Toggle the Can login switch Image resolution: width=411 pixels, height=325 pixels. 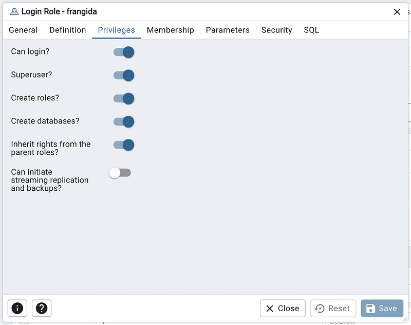coord(124,52)
